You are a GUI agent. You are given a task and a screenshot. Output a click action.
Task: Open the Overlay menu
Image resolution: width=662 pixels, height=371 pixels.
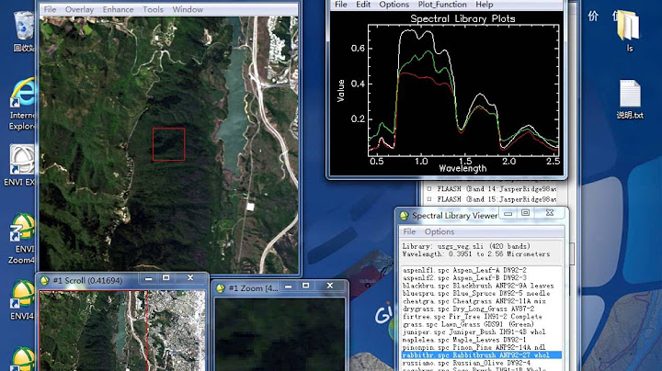(x=79, y=9)
